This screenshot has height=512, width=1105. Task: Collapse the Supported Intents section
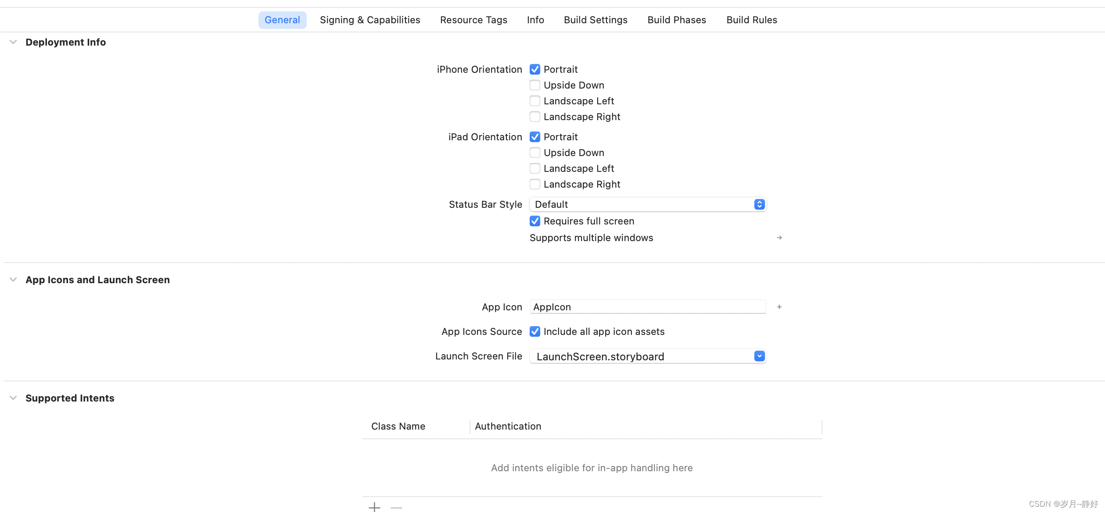tap(13, 398)
